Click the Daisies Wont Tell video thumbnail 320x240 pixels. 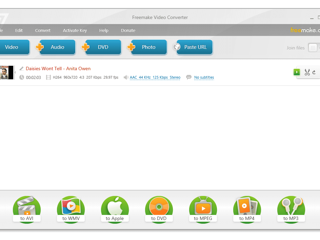tap(6, 72)
